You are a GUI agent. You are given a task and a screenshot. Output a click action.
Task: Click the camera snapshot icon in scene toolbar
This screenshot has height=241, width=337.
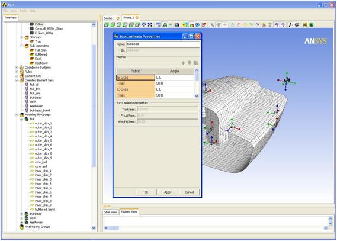click(176, 25)
